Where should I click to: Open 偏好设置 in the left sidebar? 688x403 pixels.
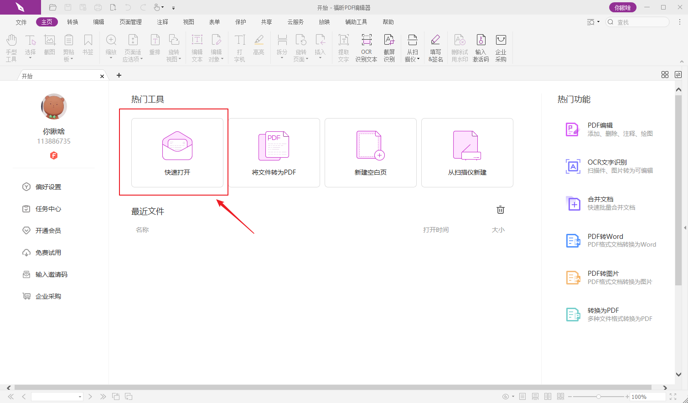pos(48,187)
